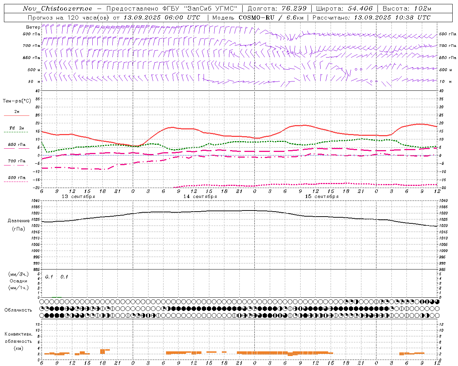Click the "15 сентября" date label
The image size is (458, 366).
[322, 197]
